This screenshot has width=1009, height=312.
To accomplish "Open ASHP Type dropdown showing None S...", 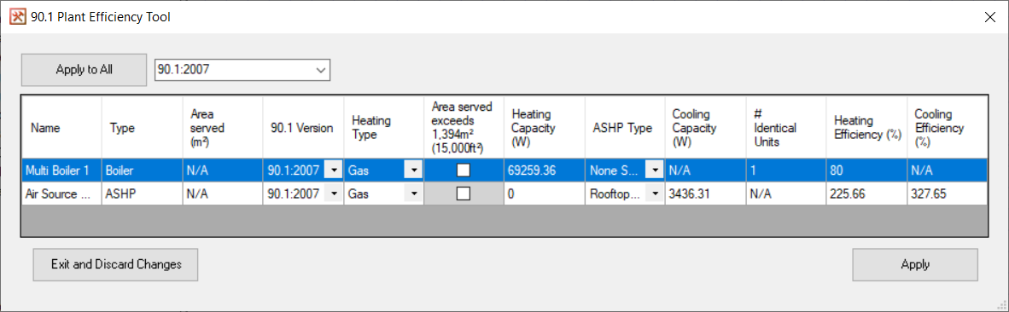I will pos(655,170).
